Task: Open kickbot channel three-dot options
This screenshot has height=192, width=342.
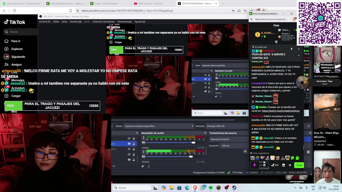Action: (x=143, y=152)
